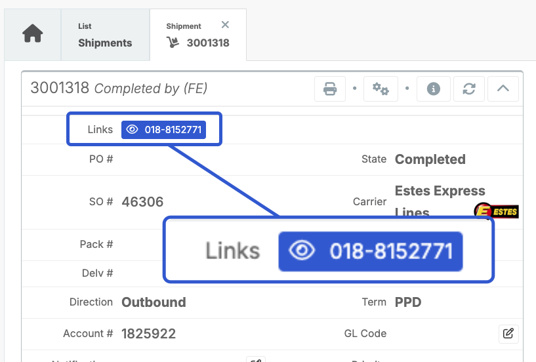Open the List Shipments tab
Viewport: 536px width, 362px height.
(x=105, y=35)
